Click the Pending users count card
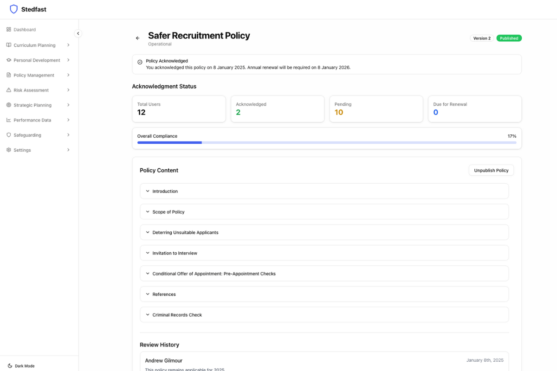Viewport: 557px width, 371px height. pos(376,109)
